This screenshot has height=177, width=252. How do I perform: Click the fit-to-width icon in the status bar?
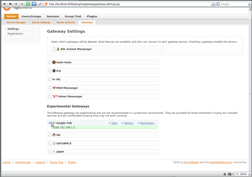225,174
